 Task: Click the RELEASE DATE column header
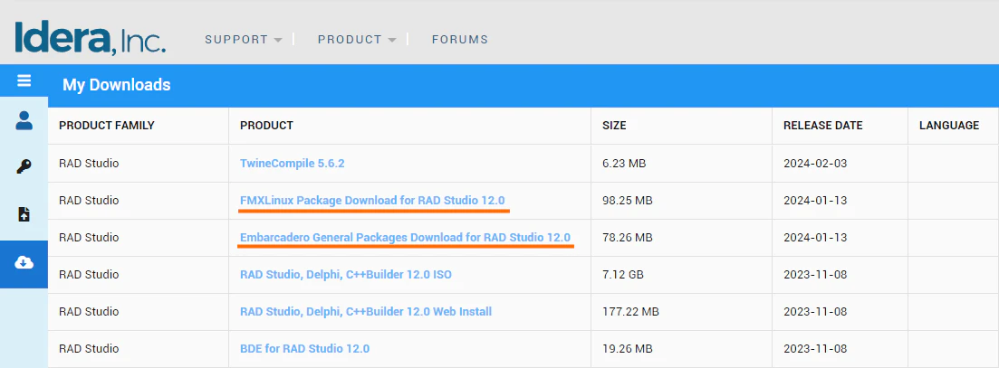coord(823,125)
